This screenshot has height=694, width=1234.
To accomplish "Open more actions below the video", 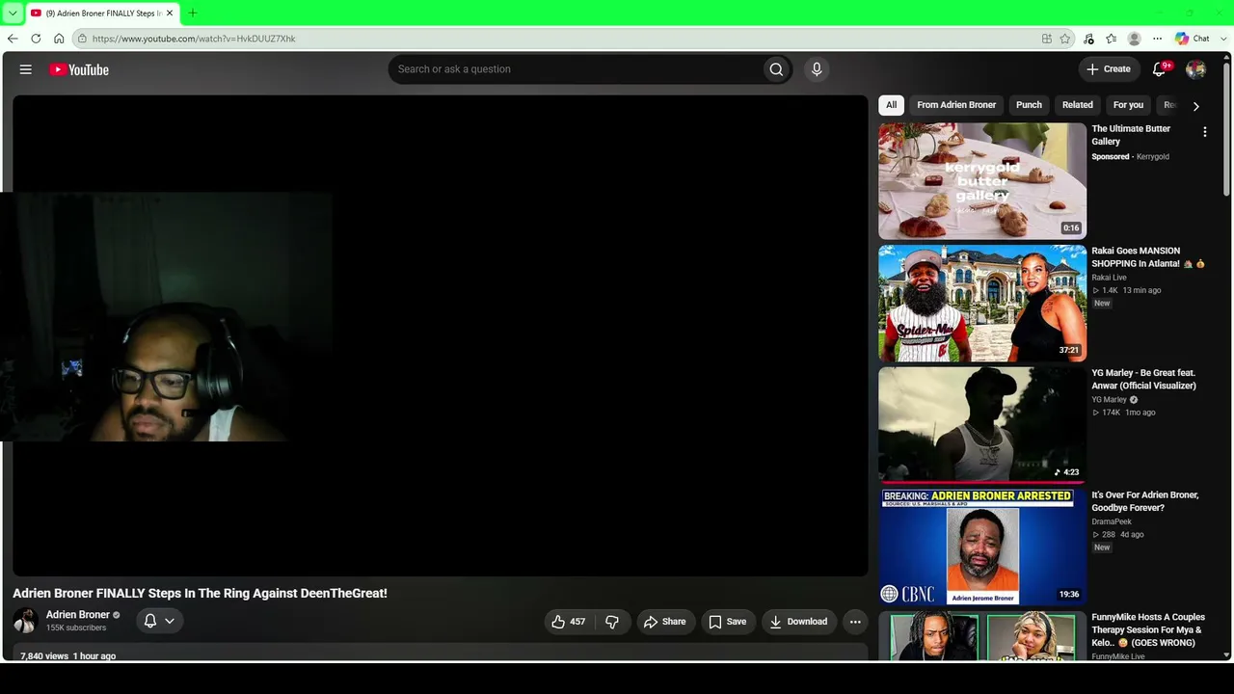I will tap(855, 622).
